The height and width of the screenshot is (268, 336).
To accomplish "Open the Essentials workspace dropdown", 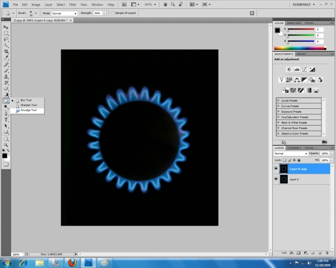I will point(304,4).
